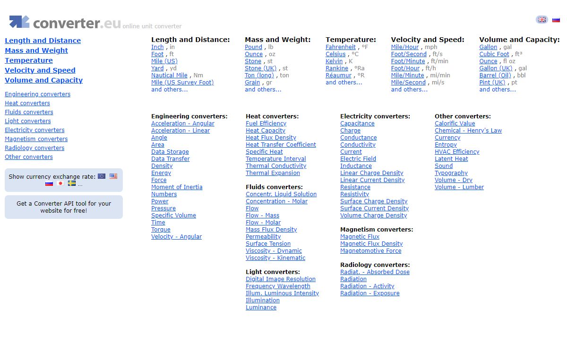Show ruble rate via Russian flag in currency box

point(49,183)
